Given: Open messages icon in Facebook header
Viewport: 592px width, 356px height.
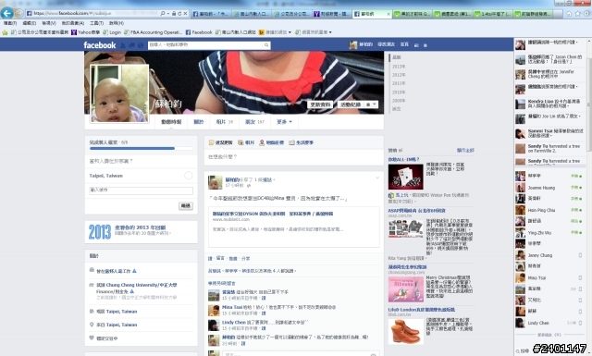Looking at the screenshot, I should 131,45.
